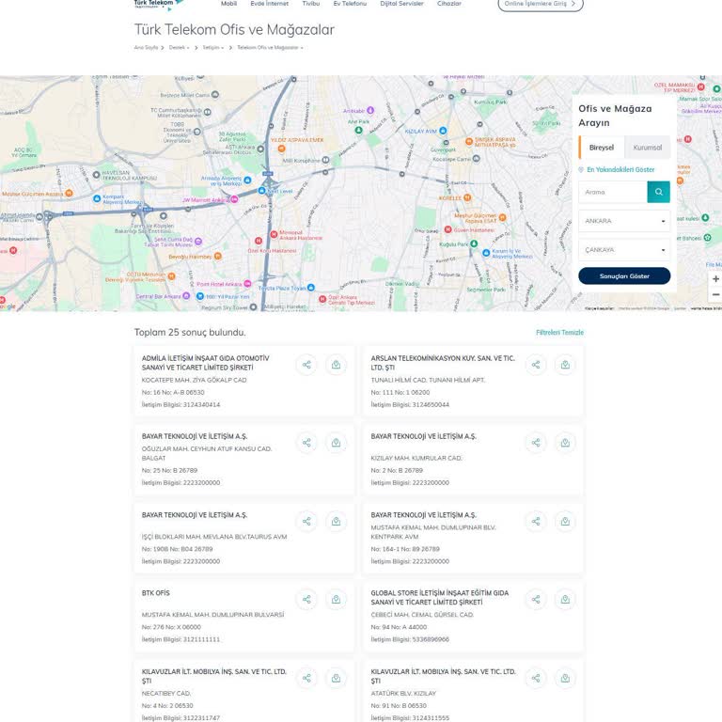This screenshot has height=722, width=722.
Task: Switch to the Kurumsal tab
Action: 648,148
